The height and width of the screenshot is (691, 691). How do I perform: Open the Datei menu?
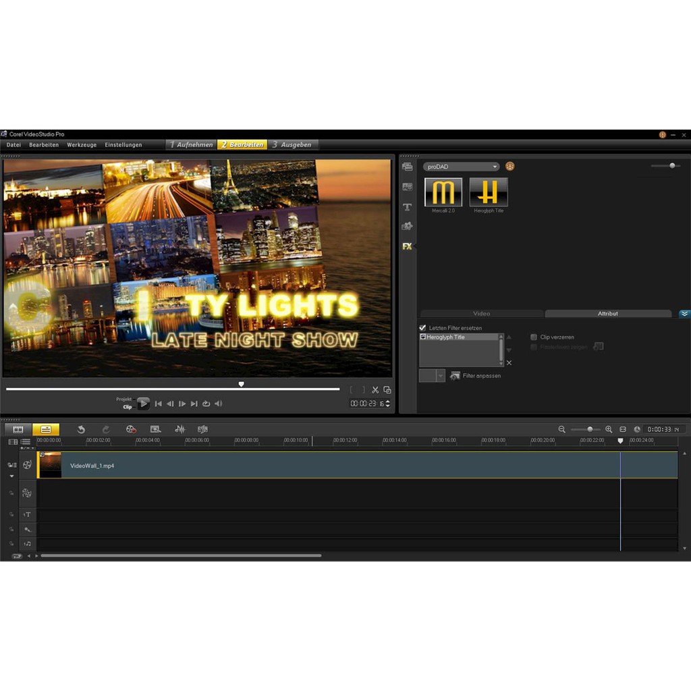[13, 145]
